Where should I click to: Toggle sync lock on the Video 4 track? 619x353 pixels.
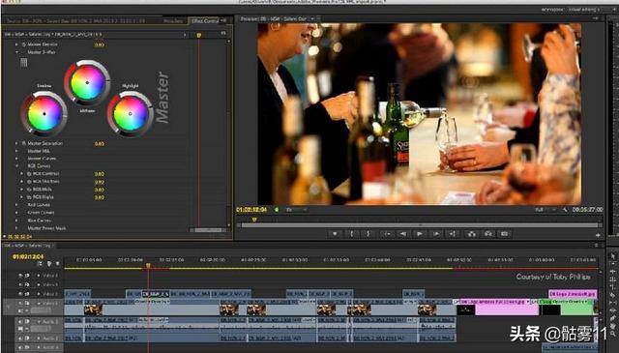(27, 276)
